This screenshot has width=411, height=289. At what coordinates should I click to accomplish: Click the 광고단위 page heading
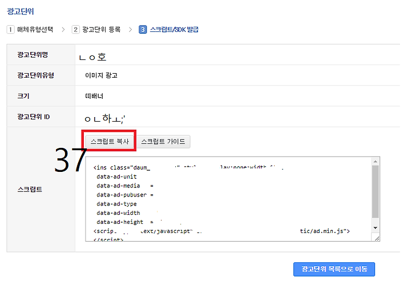20,11
